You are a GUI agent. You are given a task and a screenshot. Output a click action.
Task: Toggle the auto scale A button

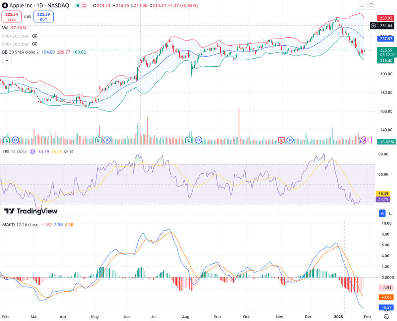[382, 213]
